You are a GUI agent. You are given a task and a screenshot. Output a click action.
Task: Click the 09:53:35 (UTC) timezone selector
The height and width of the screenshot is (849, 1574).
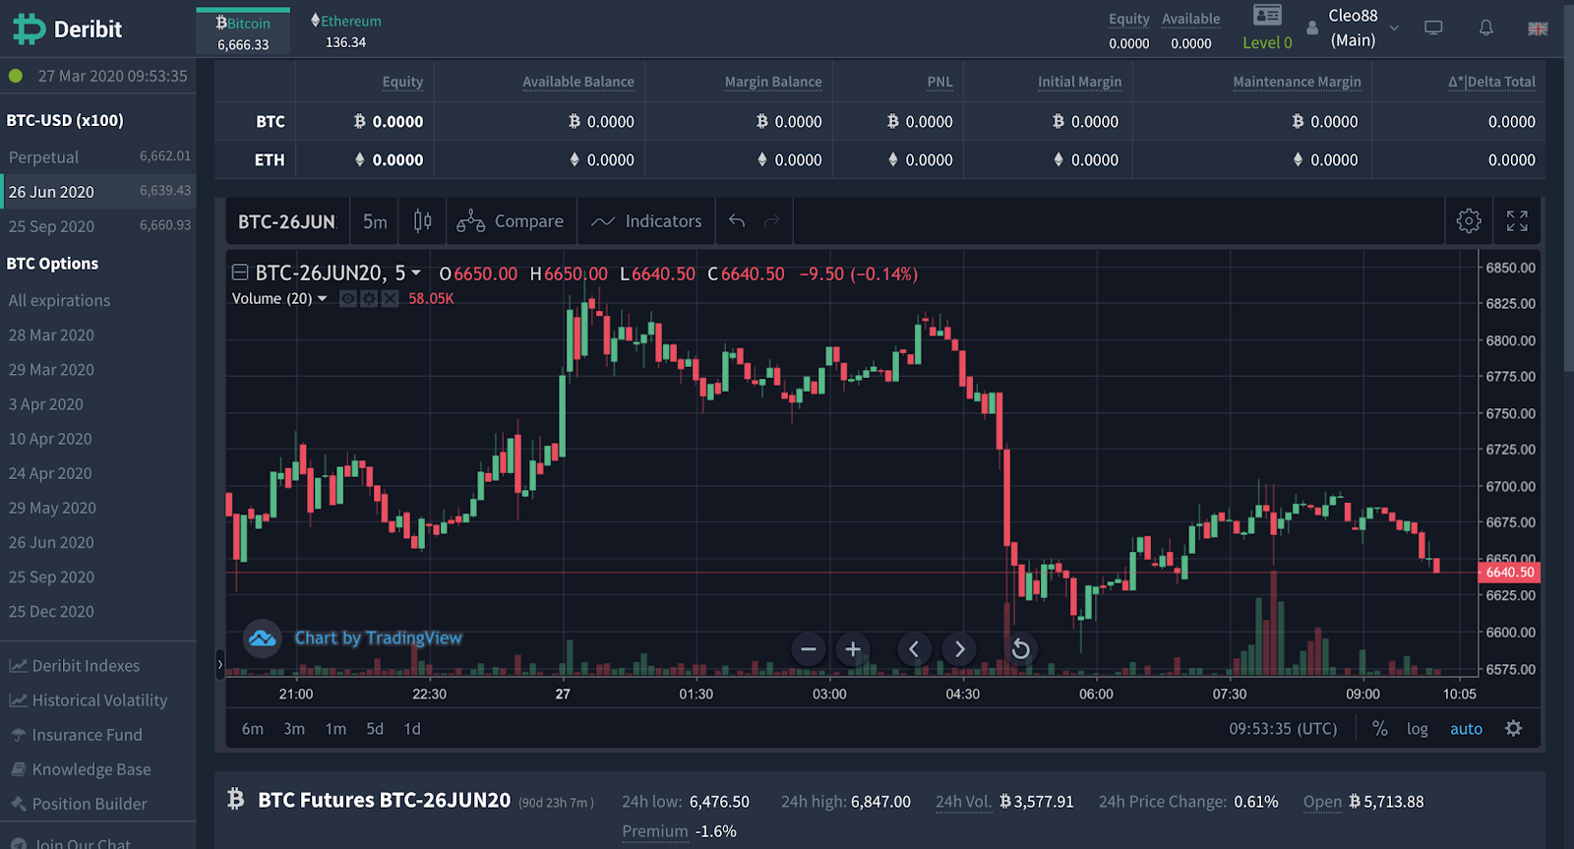click(x=1283, y=729)
